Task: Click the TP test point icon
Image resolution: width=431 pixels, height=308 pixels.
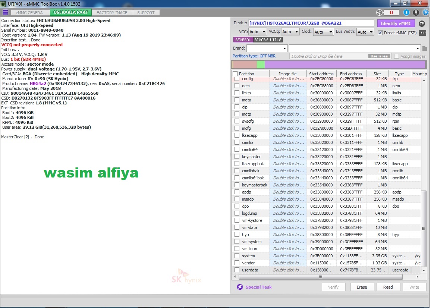Action: pos(422,23)
